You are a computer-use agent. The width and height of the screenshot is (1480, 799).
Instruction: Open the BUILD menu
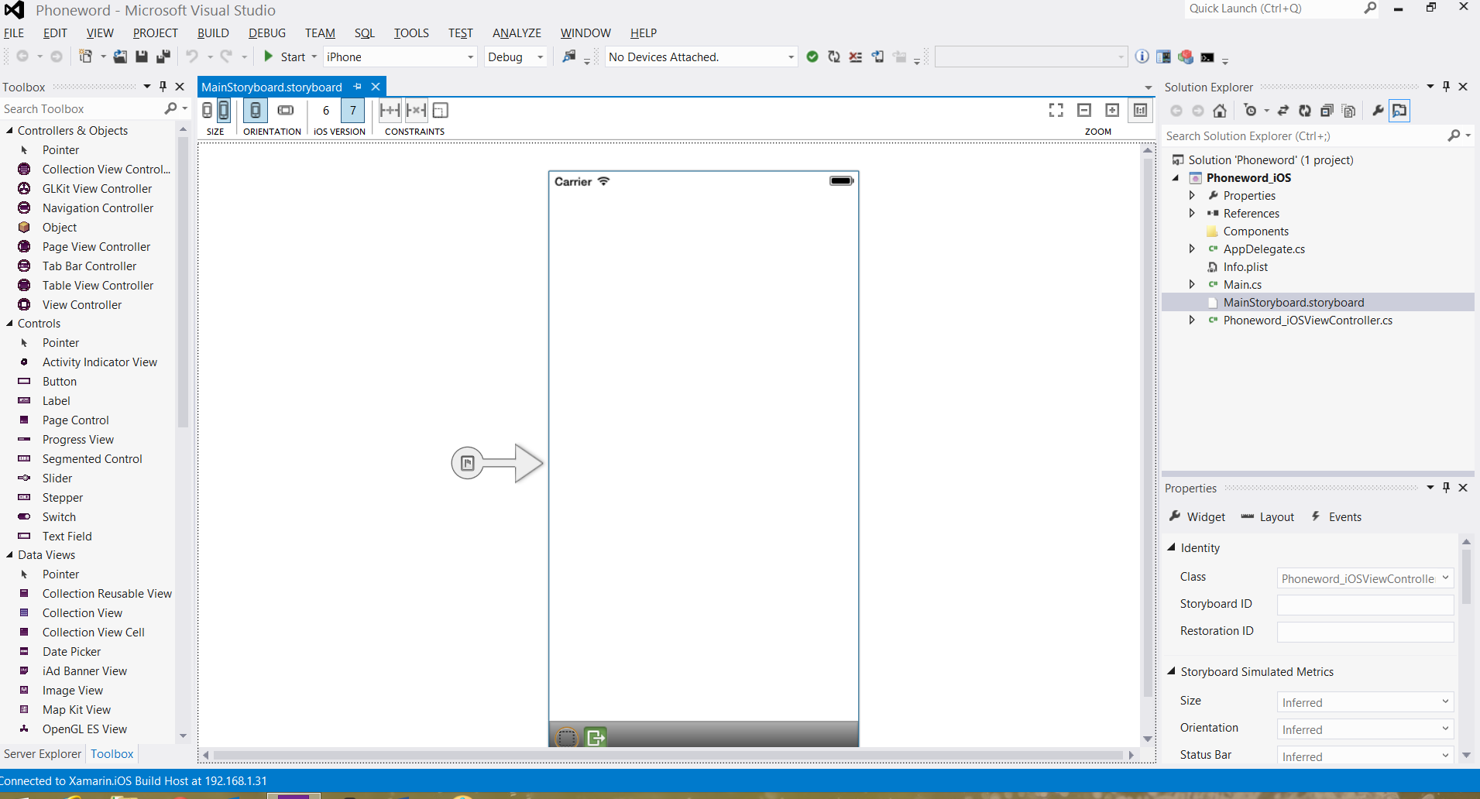(212, 33)
